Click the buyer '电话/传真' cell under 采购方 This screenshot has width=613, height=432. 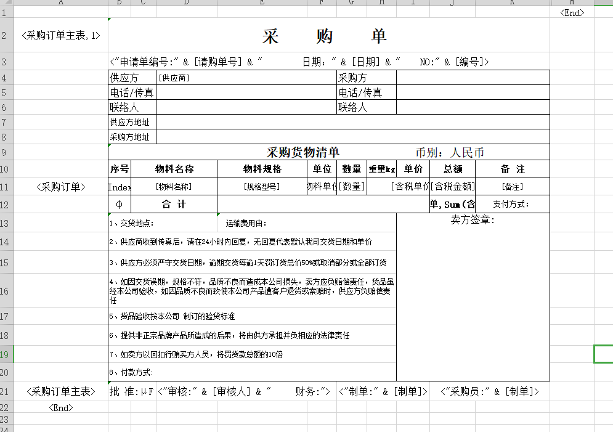coord(367,92)
